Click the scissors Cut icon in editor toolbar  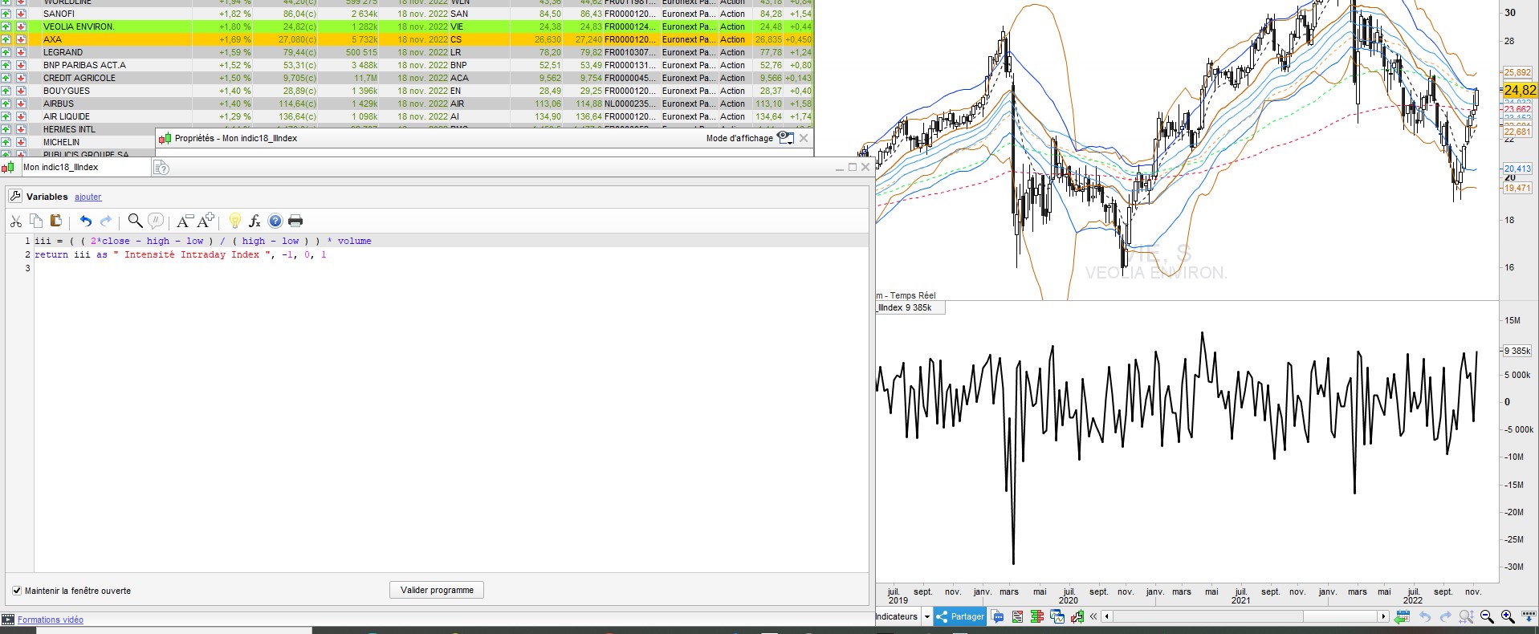coord(15,221)
